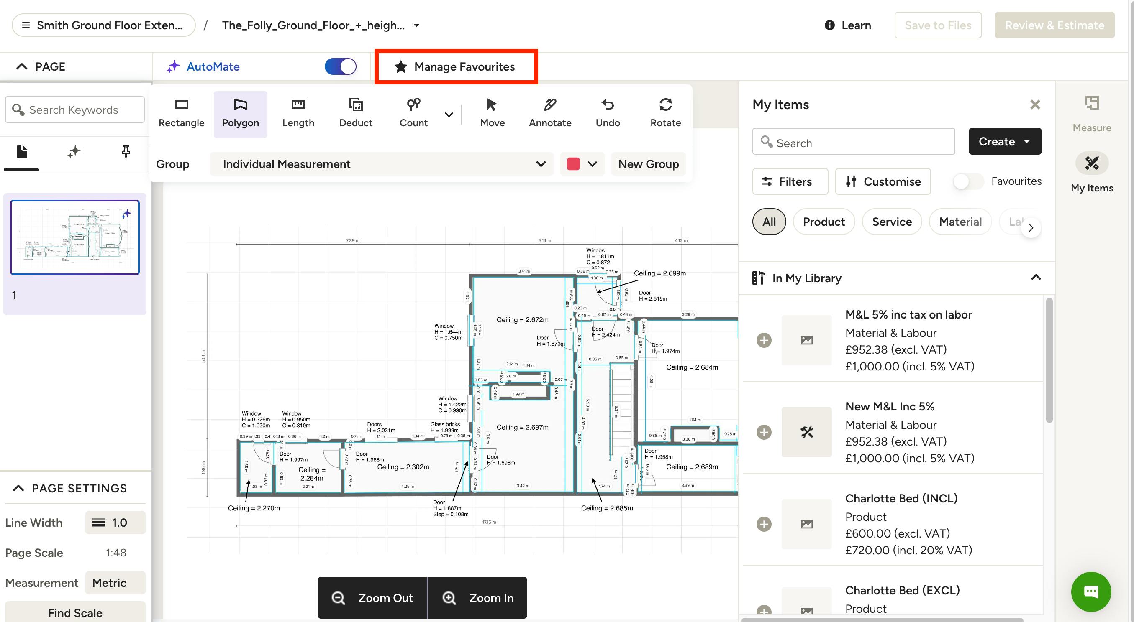
Task: Filter items by Service
Action: click(892, 222)
